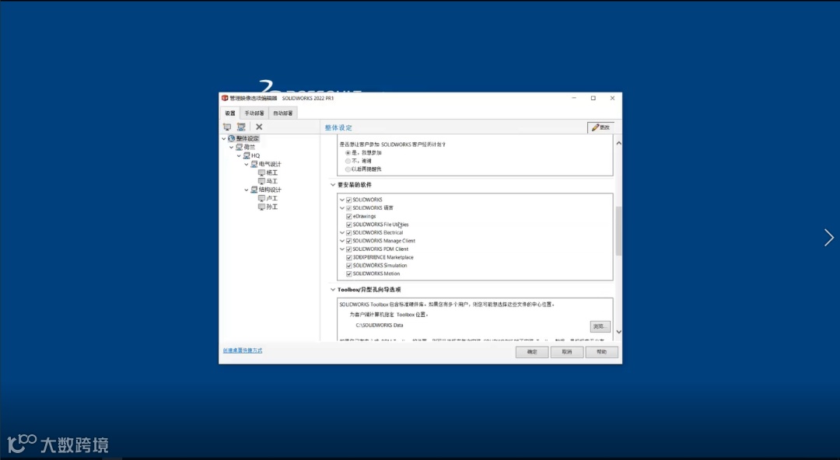Collapse the HQ tree node
The height and width of the screenshot is (460, 840).
[239, 155]
